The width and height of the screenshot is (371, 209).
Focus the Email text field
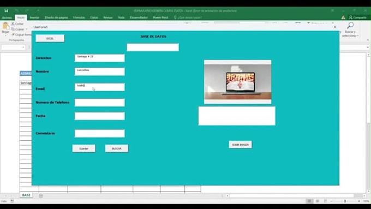[100, 87]
